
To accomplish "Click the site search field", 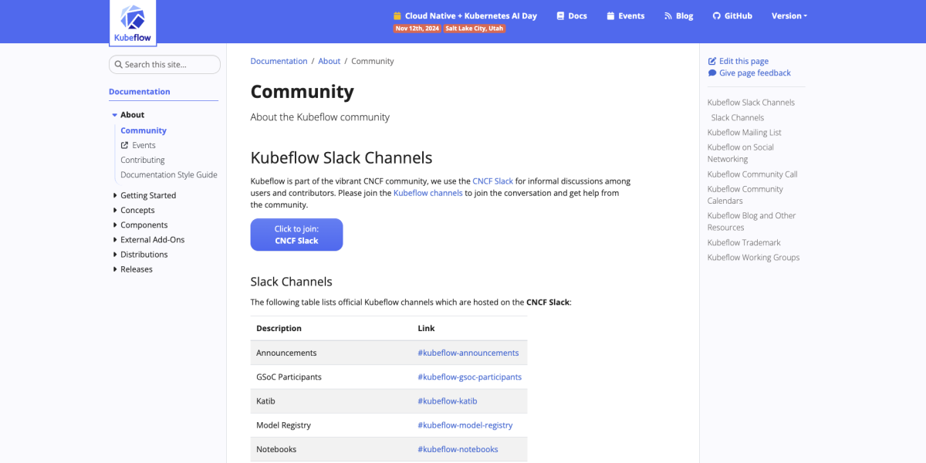I will 164,65.
